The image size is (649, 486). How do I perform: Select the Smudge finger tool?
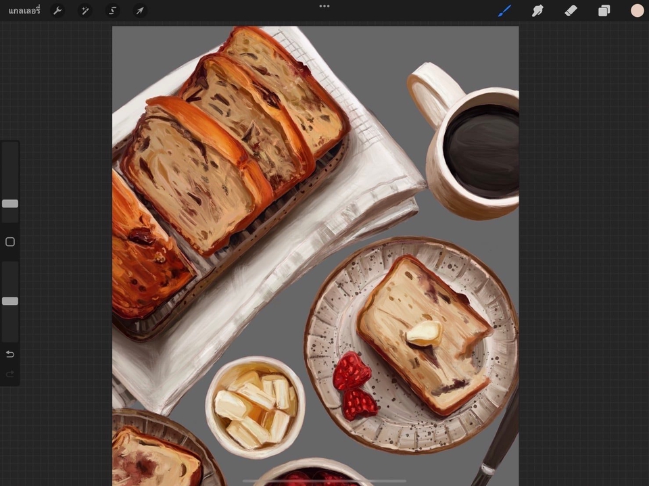[x=537, y=11]
